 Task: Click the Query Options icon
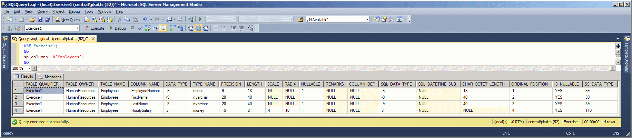click(155, 28)
